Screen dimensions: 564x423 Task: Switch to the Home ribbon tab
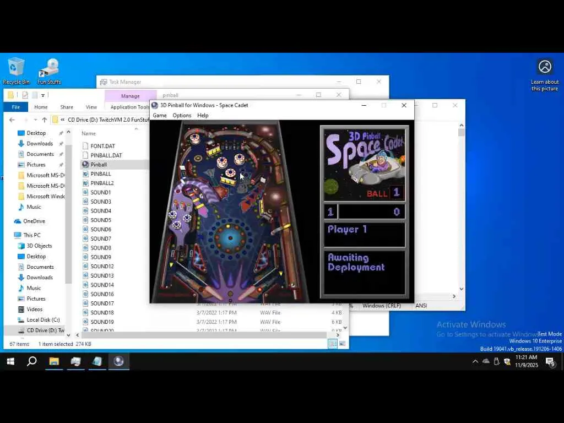(41, 107)
